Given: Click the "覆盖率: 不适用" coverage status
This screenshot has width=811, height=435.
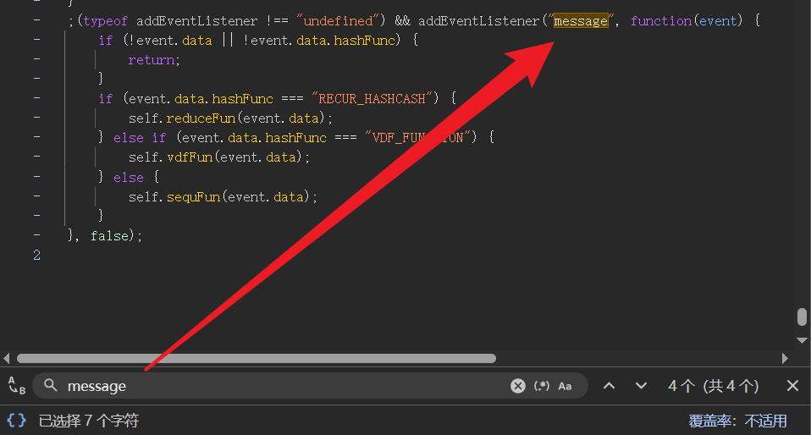Looking at the screenshot, I should coord(737,421).
